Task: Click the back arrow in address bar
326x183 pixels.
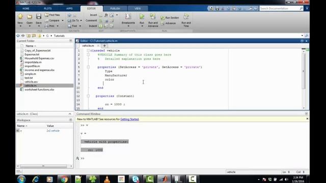Action: 18,36
